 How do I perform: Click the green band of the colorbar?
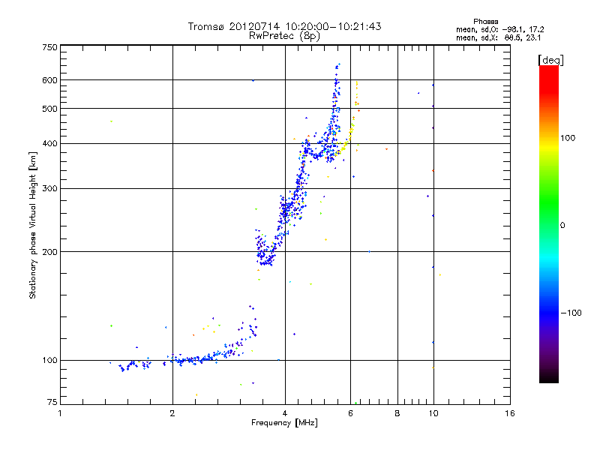tap(549, 202)
